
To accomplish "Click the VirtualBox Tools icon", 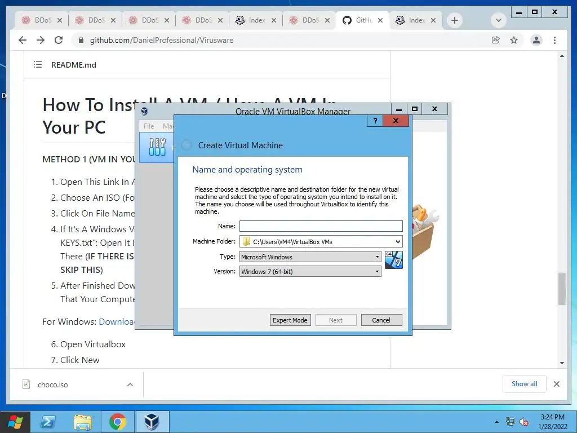I will pos(157,147).
